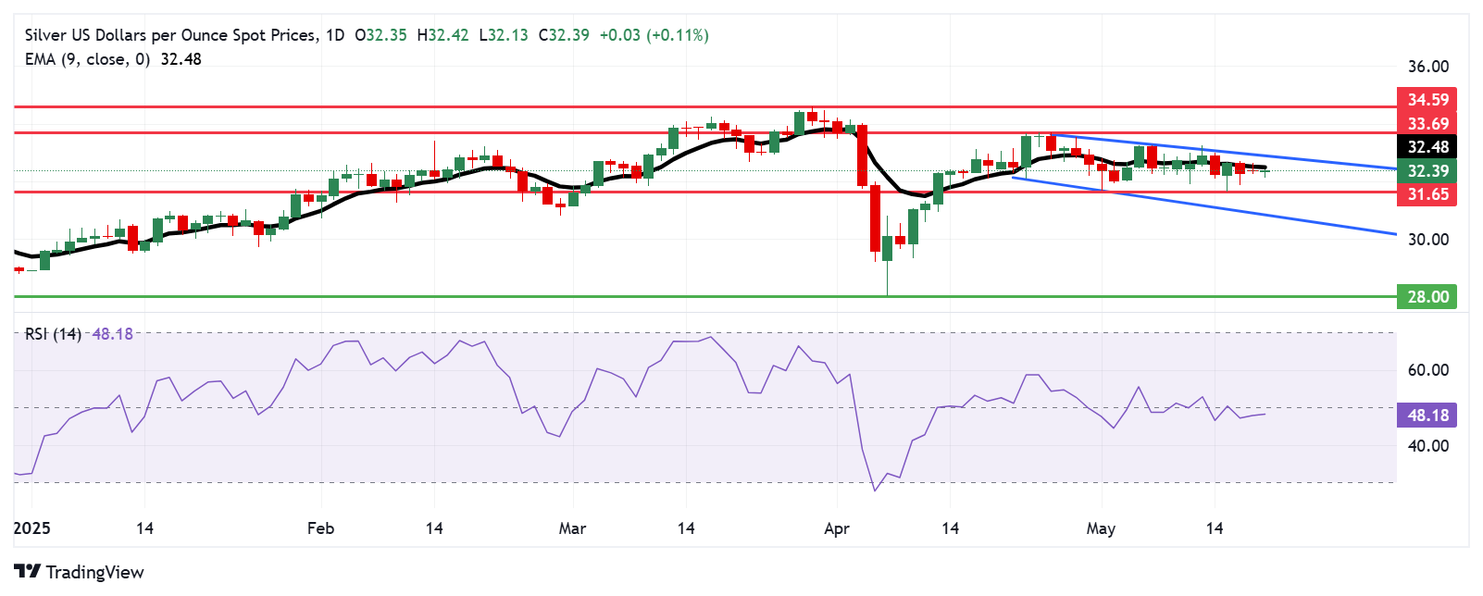Select the 30.00 price axis label
This screenshot has width=1483, height=596.
[1427, 240]
